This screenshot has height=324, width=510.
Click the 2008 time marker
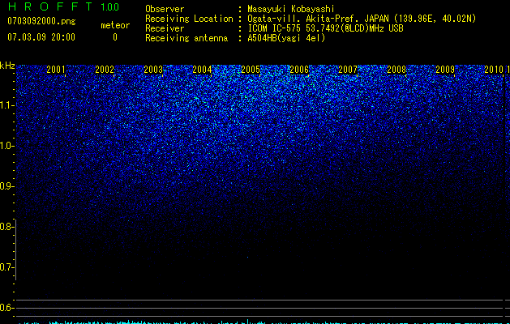396,70
